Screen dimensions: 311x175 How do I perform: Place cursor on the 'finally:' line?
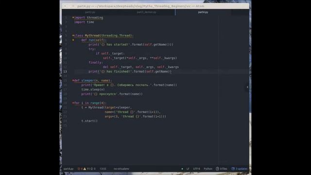96,63
